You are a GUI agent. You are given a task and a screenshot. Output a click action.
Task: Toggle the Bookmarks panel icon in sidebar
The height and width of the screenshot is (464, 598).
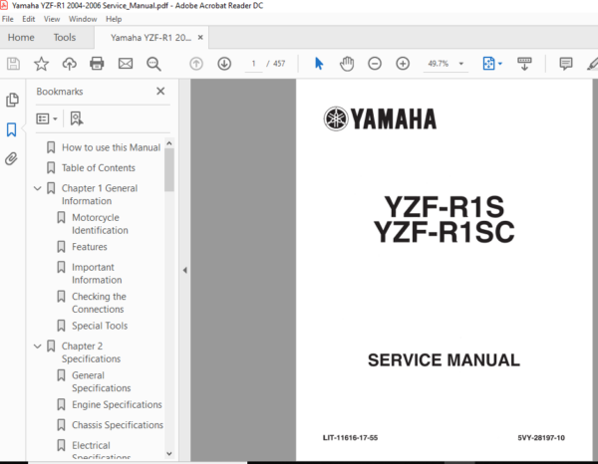pyautogui.click(x=11, y=129)
